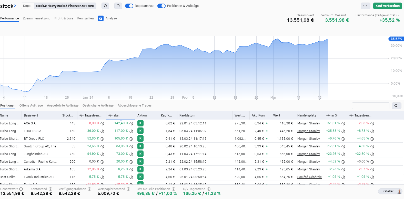
Task: Select the Positionen tab
Action: pos(8,106)
